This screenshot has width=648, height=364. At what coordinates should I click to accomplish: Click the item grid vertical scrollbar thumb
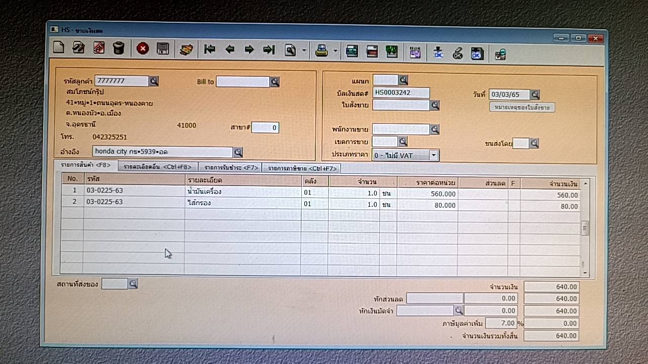click(585, 229)
